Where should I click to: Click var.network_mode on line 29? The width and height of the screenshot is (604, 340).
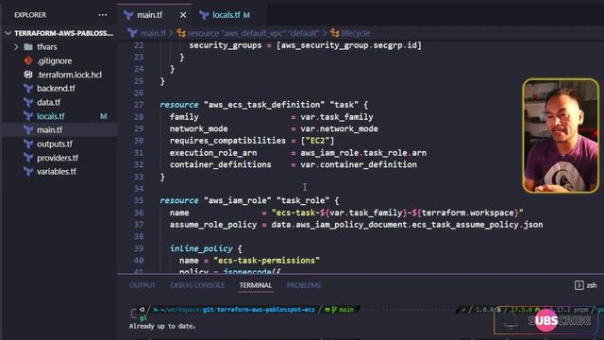point(339,128)
